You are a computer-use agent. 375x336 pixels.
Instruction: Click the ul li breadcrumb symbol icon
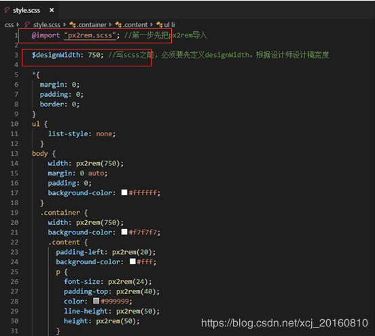coord(160,24)
